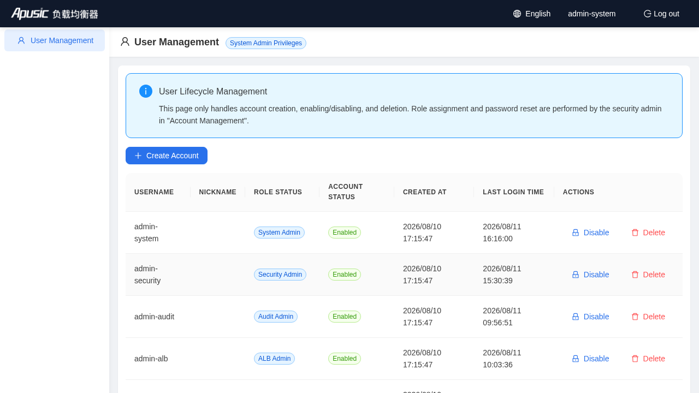
Task: Disable the admin-security account
Action: point(590,275)
